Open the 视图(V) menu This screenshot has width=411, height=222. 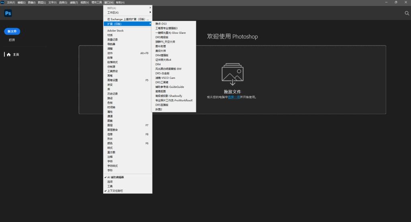84,2
